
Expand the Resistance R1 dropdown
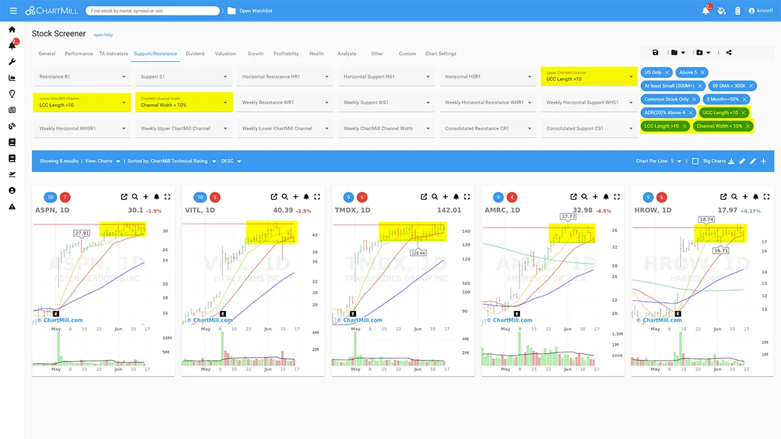click(83, 77)
